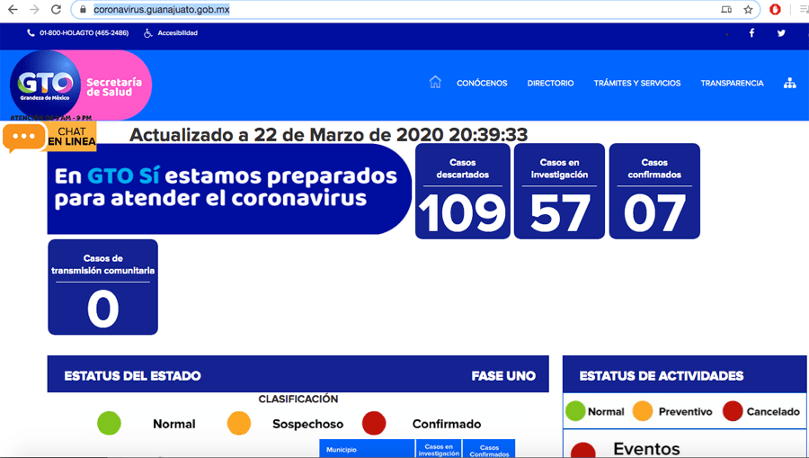Go to the site home icon

(435, 83)
